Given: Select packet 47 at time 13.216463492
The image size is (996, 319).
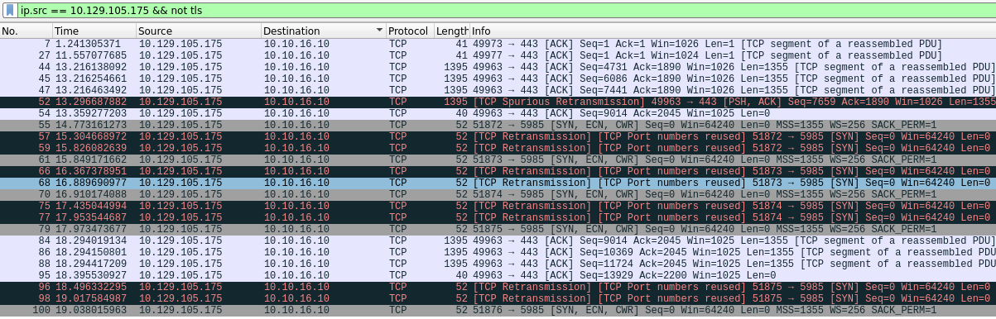Looking at the screenshot, I should (x=498, y=90).
